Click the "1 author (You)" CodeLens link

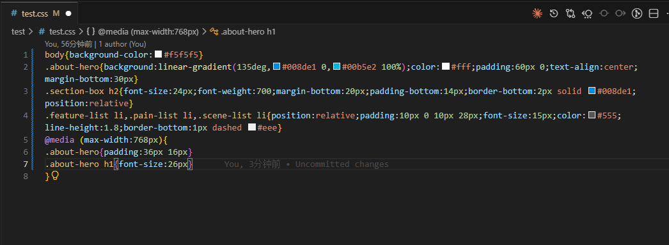[x=122, y=44]
